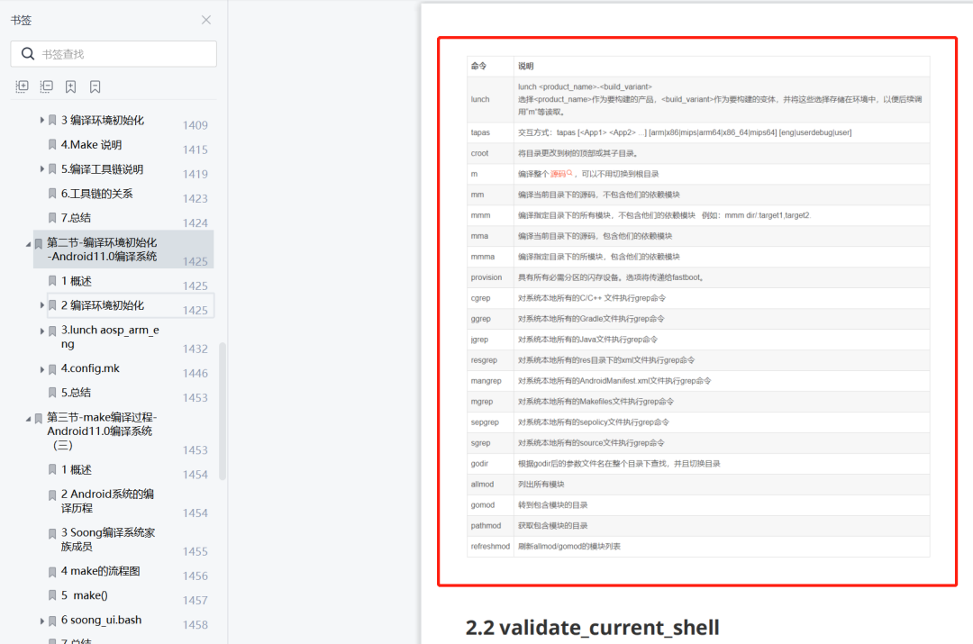Click the plain bookmark outline toolbar icon
The height and width of the screenshot is (644, 973).
[x=95, y=86]
